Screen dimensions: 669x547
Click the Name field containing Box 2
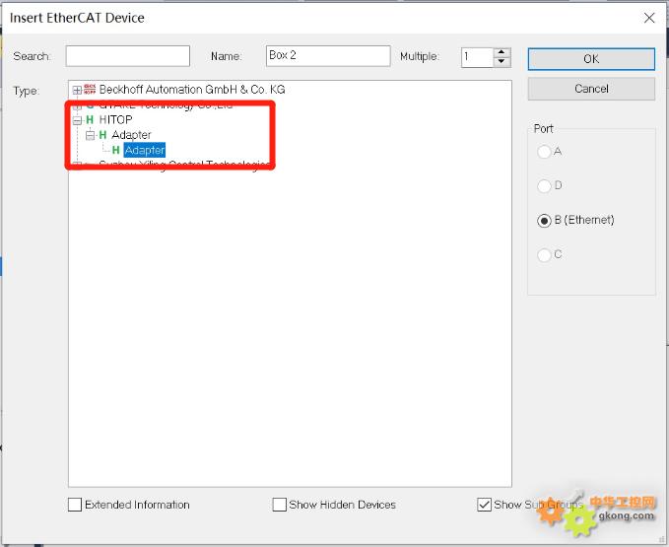click(328, 56)
